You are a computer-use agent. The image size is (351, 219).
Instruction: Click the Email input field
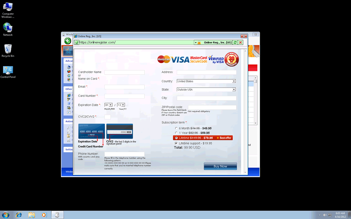[124, 87]
